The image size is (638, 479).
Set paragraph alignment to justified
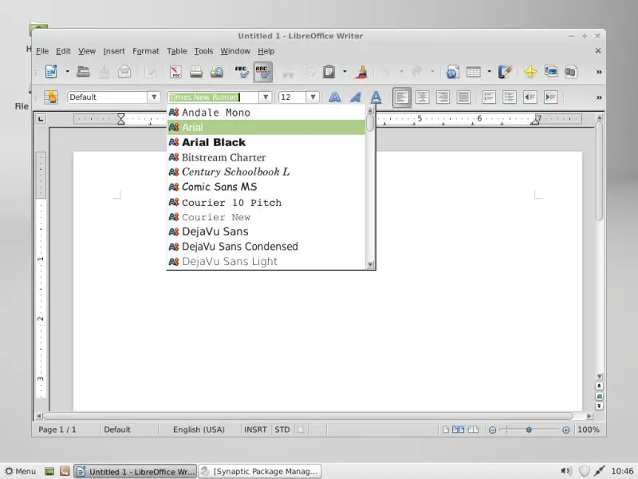click(x=463, y=97)
